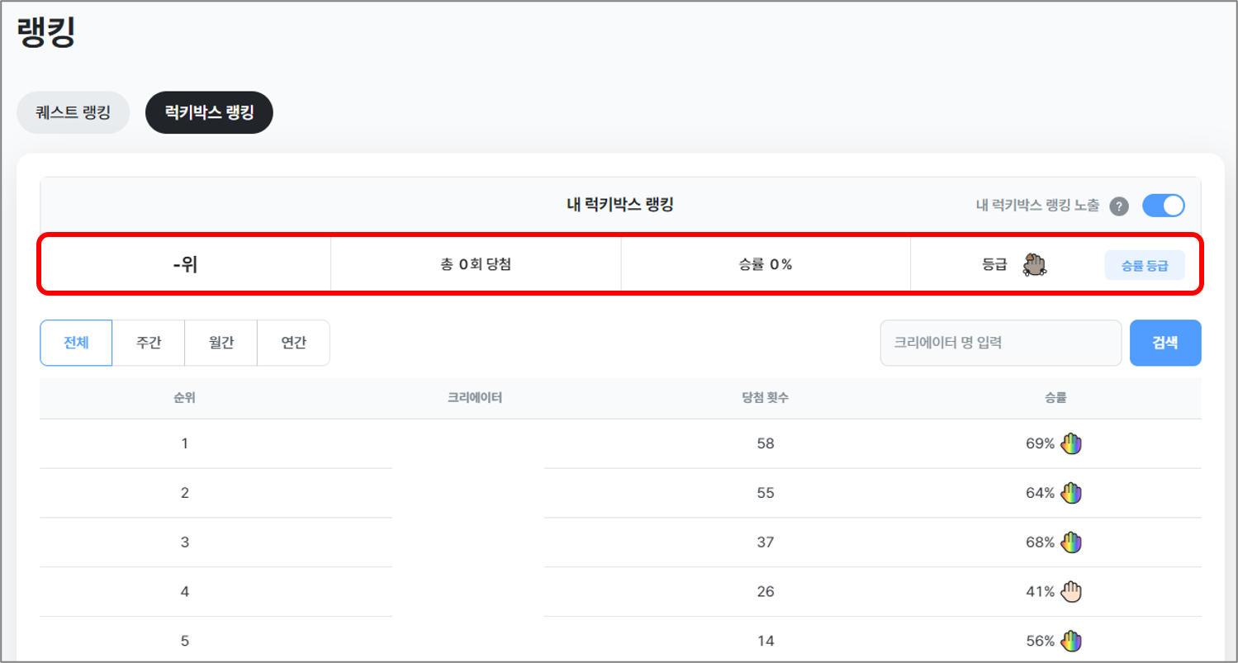Click the rainbow hand icon beside 64%
Image resolution: width=1238 pixels, height=663 pixels.
pos(1071,493)
